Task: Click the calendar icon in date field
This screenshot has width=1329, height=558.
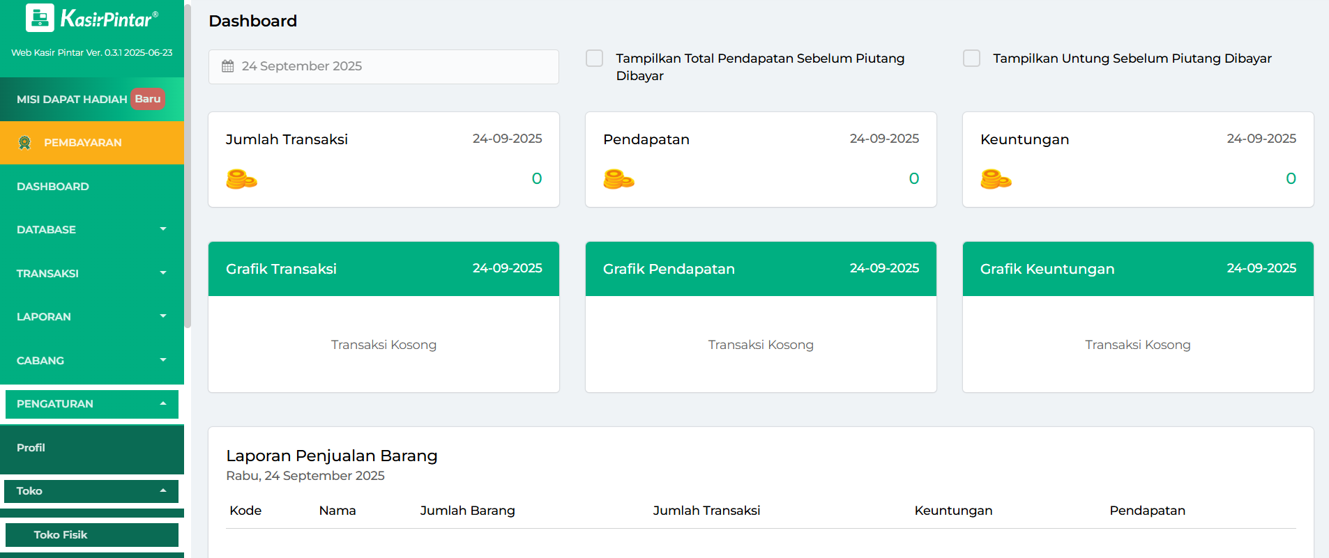Action: [x=228, y=66]
